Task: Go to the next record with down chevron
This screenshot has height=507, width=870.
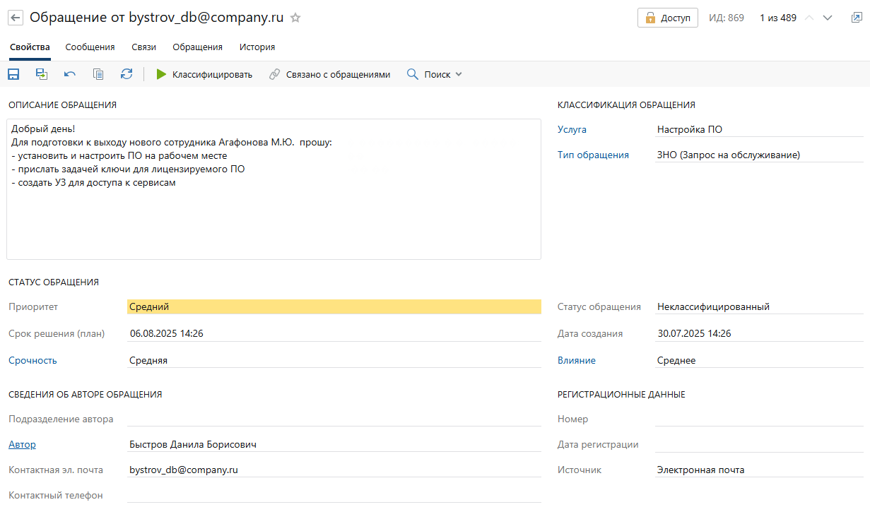Action: [828, 18]
